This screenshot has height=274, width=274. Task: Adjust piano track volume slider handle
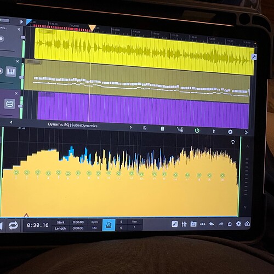tap(21, 77)
